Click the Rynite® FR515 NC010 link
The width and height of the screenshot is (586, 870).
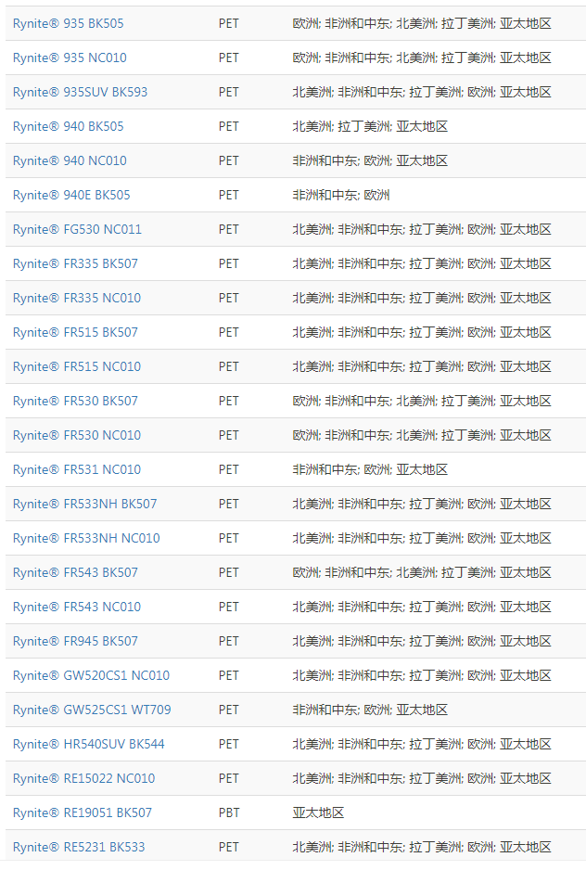point(77,366)
